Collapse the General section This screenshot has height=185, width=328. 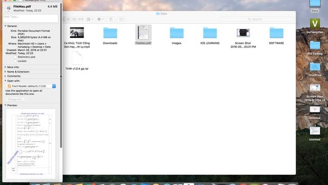tap(5, 26)
